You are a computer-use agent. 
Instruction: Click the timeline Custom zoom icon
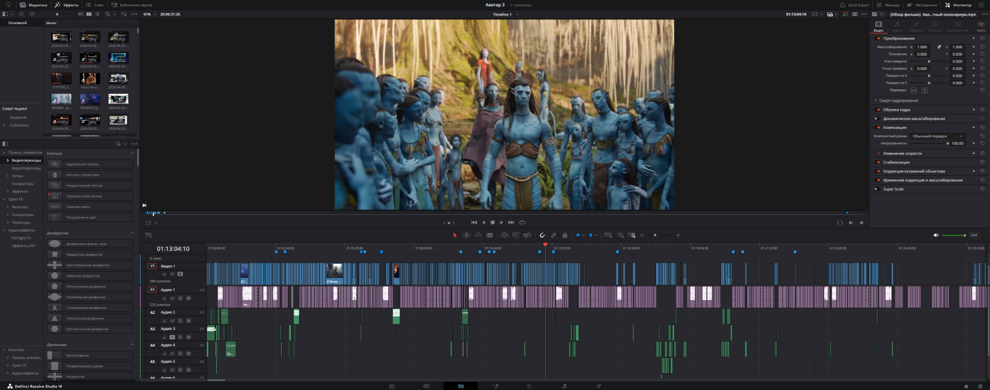tap(631, 235)
